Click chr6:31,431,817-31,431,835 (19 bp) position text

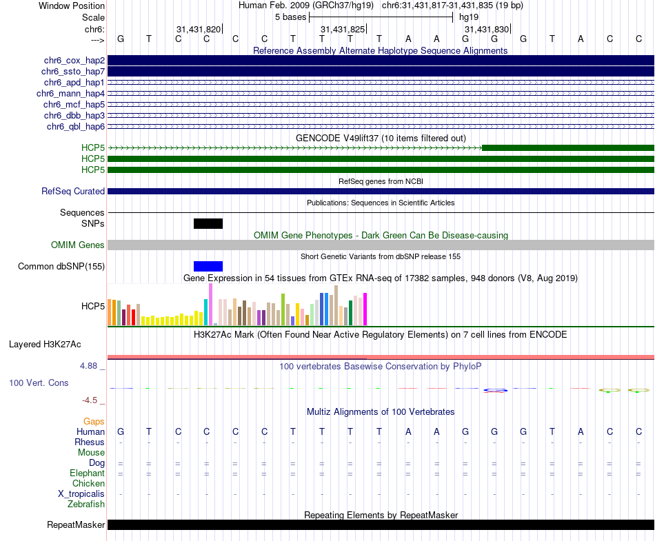click(452, 6)
